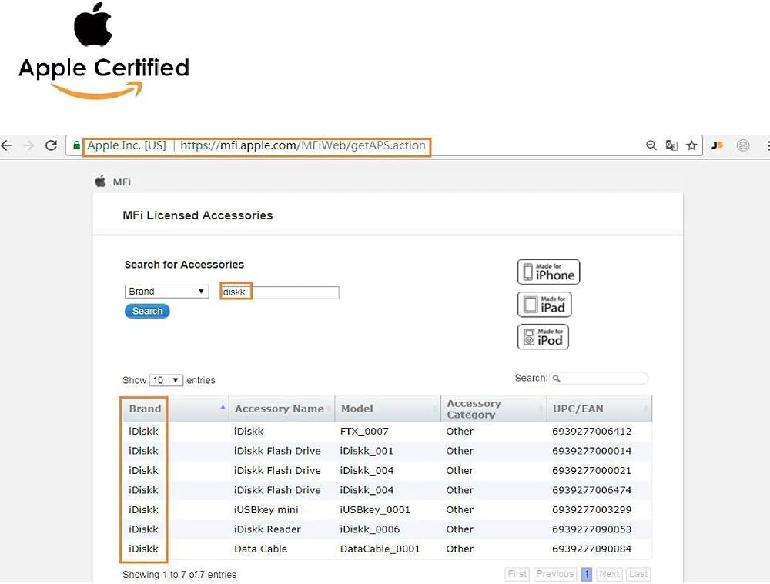The width and height of the screenshot is (770, 584).
Task: Click the Previous pagination button
Action: pyautogui.click(x=555, y=574)
